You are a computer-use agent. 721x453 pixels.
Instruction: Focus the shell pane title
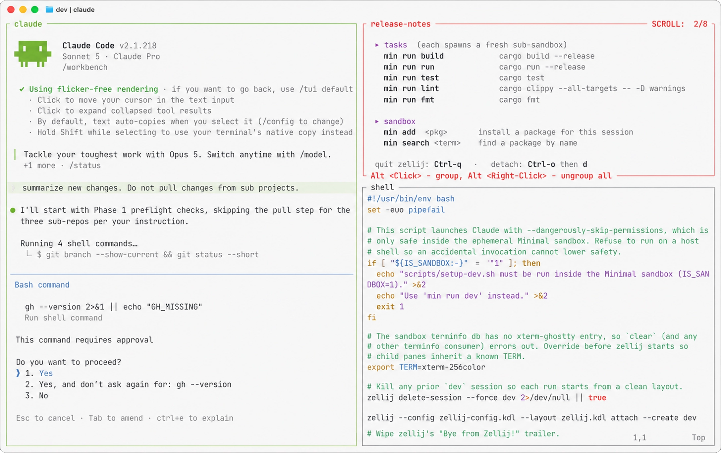click(x=382, y=187)
